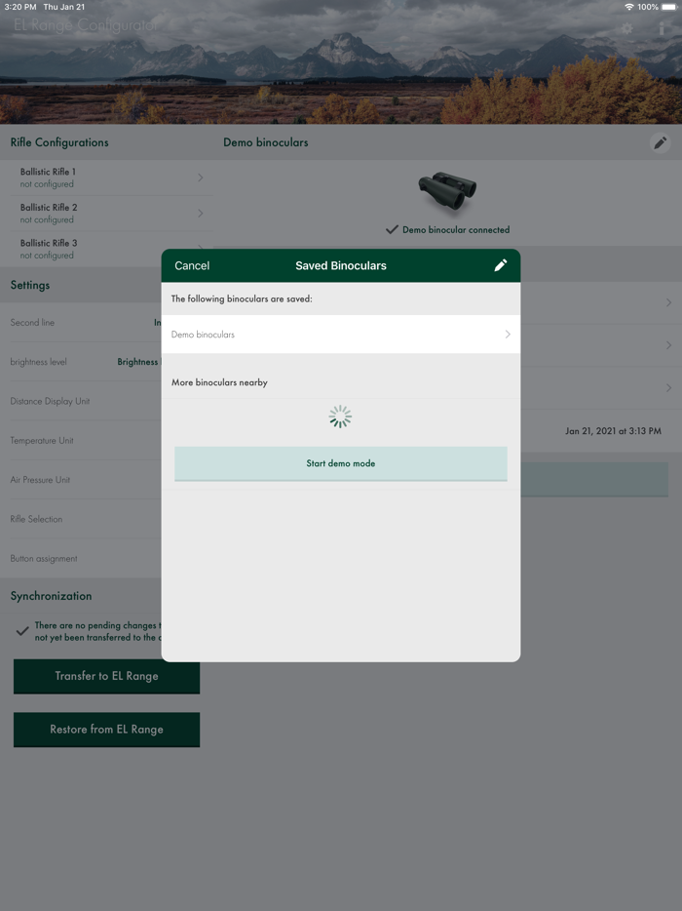Tap the edit pencil in Saved Binoculars header
Viewport: 682px width, 911px height.
pyautogui.click(x=501, y=265)
